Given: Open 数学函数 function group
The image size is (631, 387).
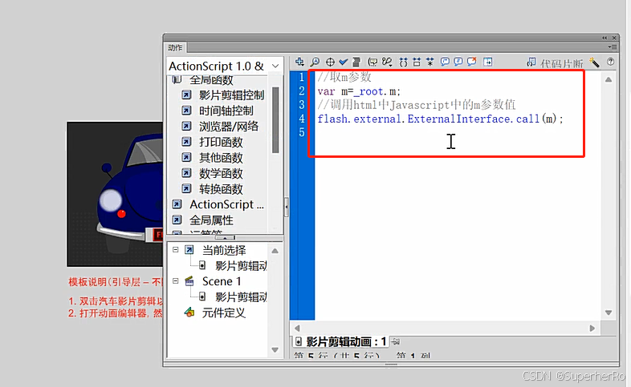Looking at the screenshot, I should click(221, 173).
